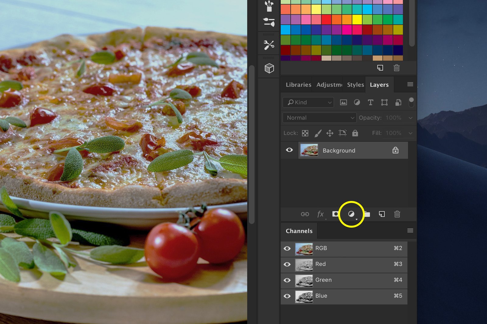
Task: Hide the Red channel
Action: click(x=287, y=265)
